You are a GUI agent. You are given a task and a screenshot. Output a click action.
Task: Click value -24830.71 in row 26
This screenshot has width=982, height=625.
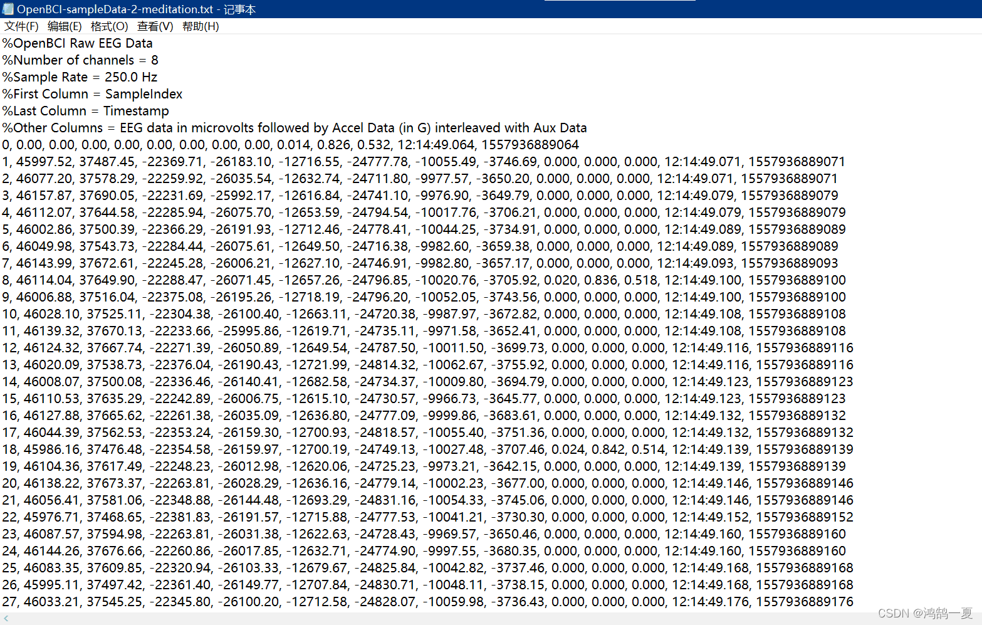tap(385, 585)
